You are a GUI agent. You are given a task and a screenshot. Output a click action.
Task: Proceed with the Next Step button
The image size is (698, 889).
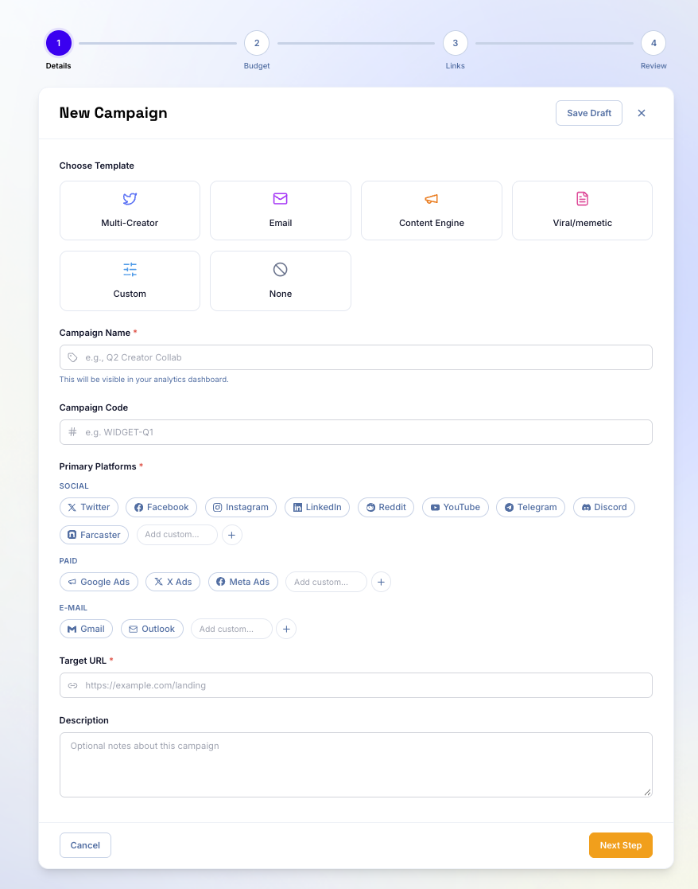[620, 845]
